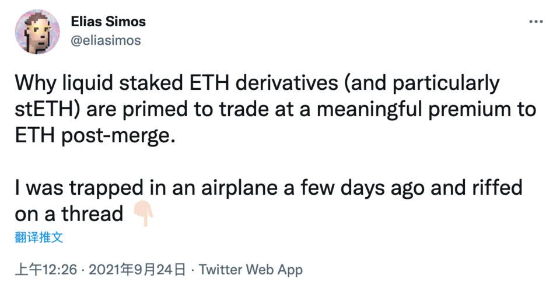560x294 pixels.
Task: Click the 2021年9月24日 date link
Action: [138, 269]
